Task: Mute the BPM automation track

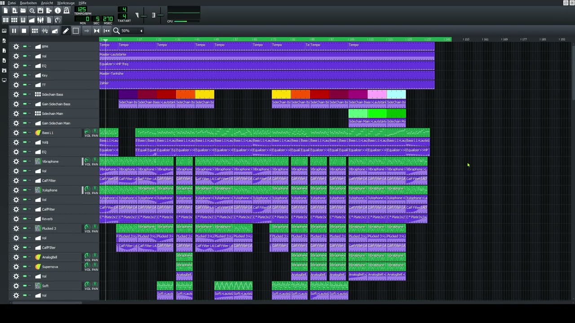Action: (25, 46)
